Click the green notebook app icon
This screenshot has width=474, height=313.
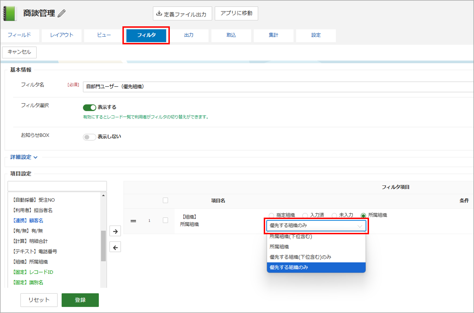click(x=10, y=14)
